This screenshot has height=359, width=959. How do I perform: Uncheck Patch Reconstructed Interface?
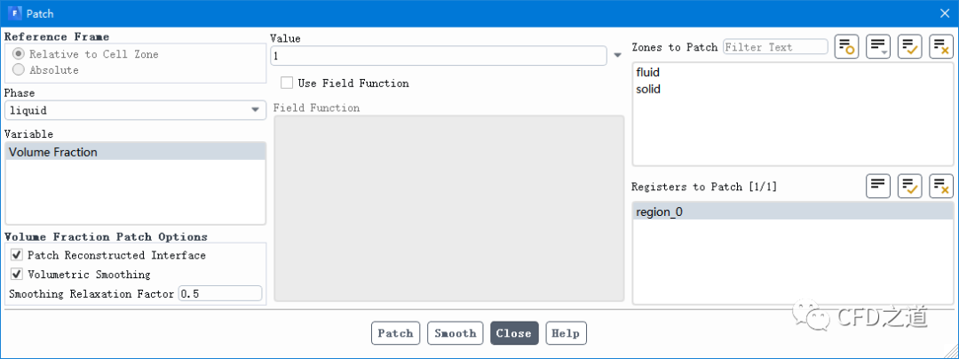coord(17,255)
